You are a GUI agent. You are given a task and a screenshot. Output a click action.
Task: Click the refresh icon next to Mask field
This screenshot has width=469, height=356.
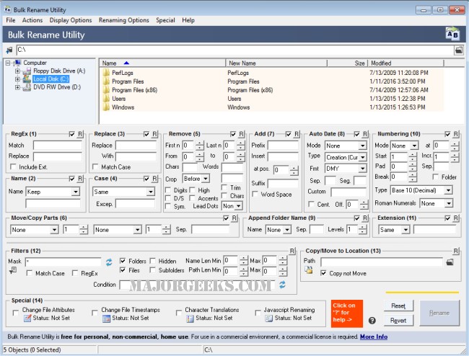pos(109,262)
